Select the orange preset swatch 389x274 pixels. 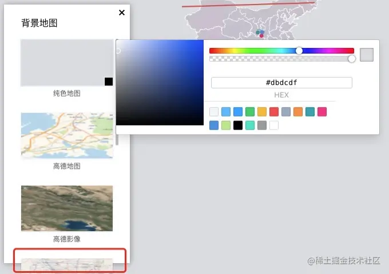(x=298, y=112)
